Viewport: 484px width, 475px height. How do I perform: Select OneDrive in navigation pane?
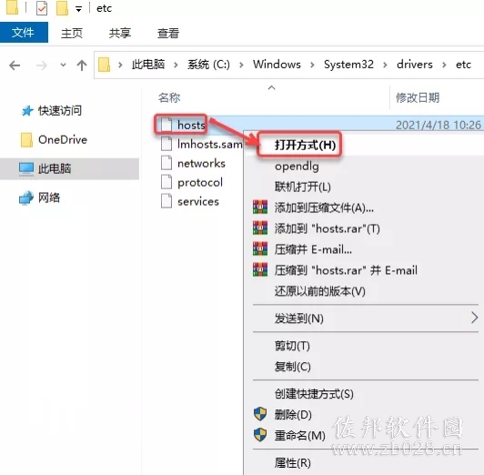(x=63, y=139)
